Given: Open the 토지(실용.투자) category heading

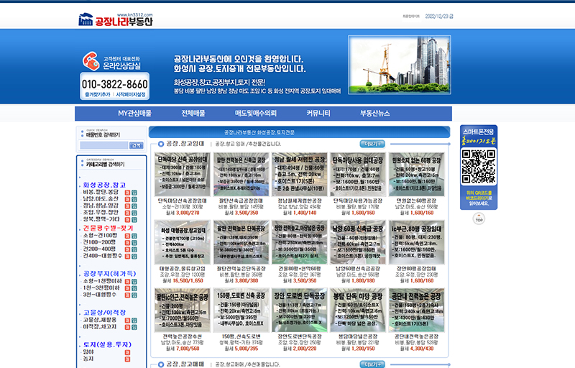Looking at the screenshot, I should [107, 344].
